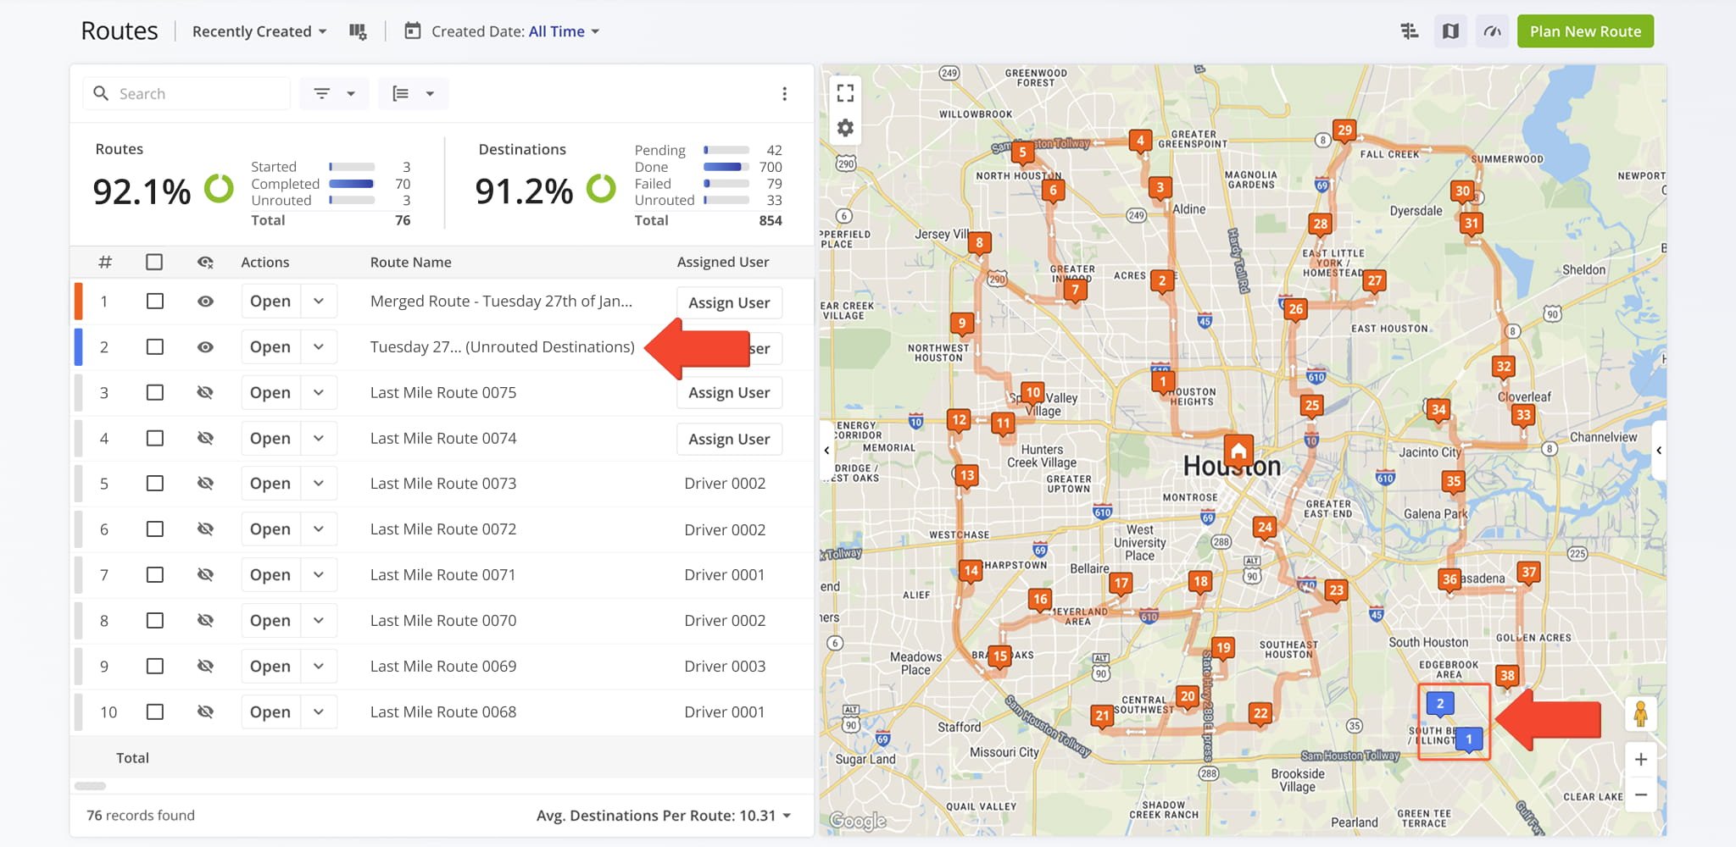The height and width of the screenshot is (847, 1736).
Task: Click inside the Search routes field
Action: 186,93
